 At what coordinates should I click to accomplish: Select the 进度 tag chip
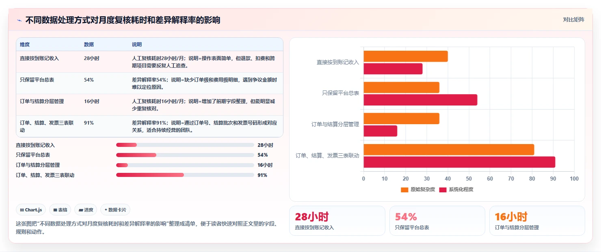(x=86, y=210)
